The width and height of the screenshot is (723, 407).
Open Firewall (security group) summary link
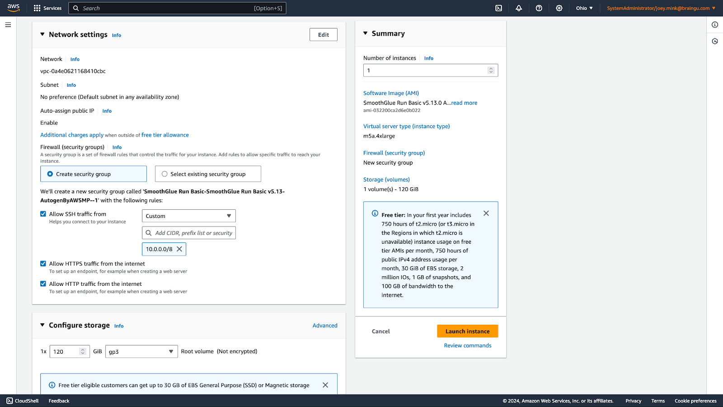[394, 153]
